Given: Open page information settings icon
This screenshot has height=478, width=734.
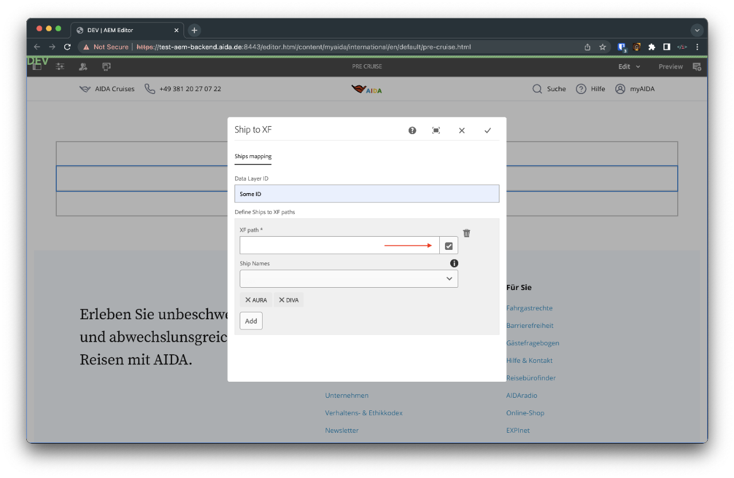Looking at the screenshot, I should click(x=60, y=67).
